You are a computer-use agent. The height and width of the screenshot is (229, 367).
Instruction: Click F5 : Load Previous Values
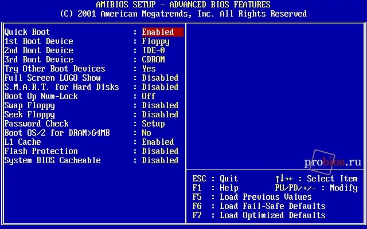(x=252, y=197)
